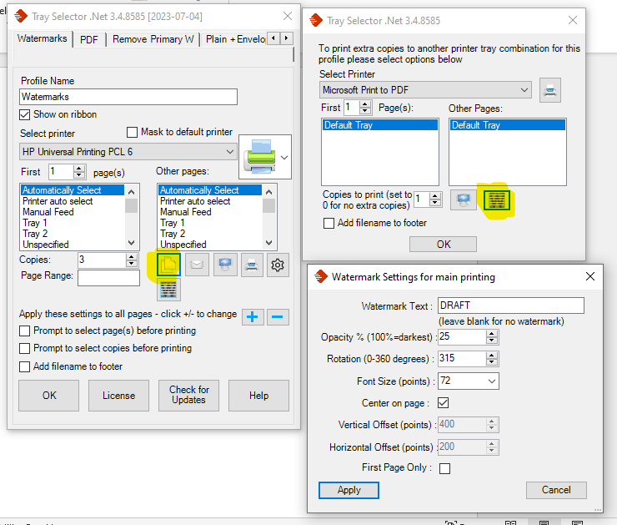
Task: Click the watermark icon below the copies icon
Action: click(x=168, y=289)
